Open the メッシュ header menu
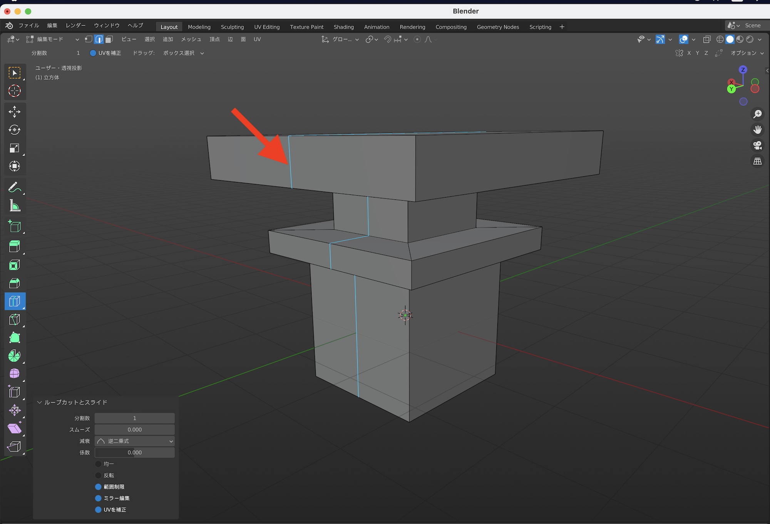The height and width of the screenshot is (524, 770). pyautogui.click(x=191, y=39)
